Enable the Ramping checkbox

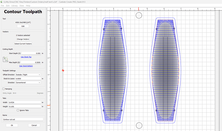(4, 89)
